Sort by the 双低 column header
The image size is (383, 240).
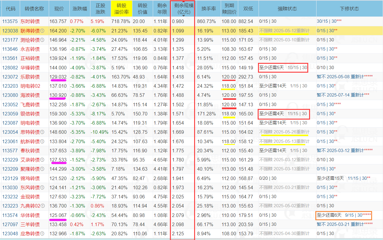pos(248,9)
